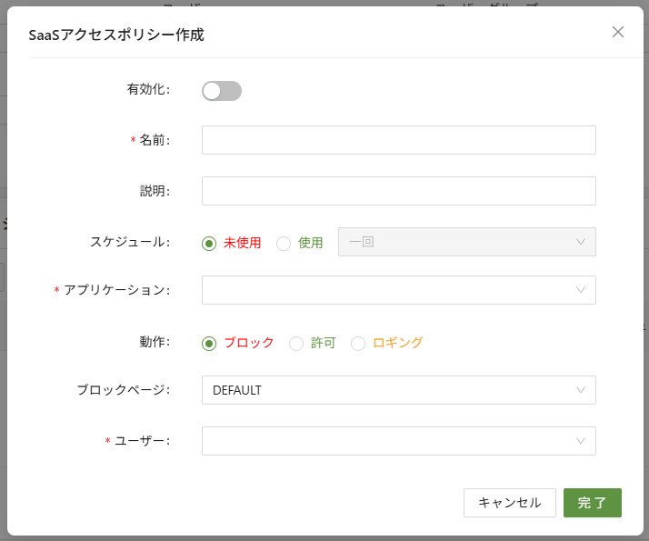649x541 pixels.
Task: Click the chevron arrow in ユーザー field
Action: pyautogui.click(x=581, y=441)
